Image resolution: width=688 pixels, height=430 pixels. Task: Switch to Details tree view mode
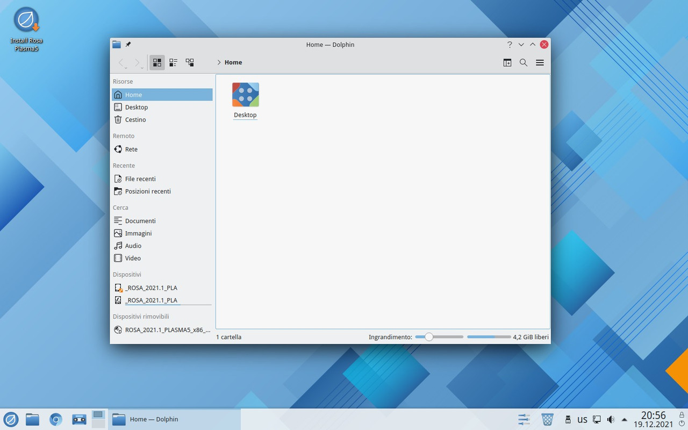(190, 62)
